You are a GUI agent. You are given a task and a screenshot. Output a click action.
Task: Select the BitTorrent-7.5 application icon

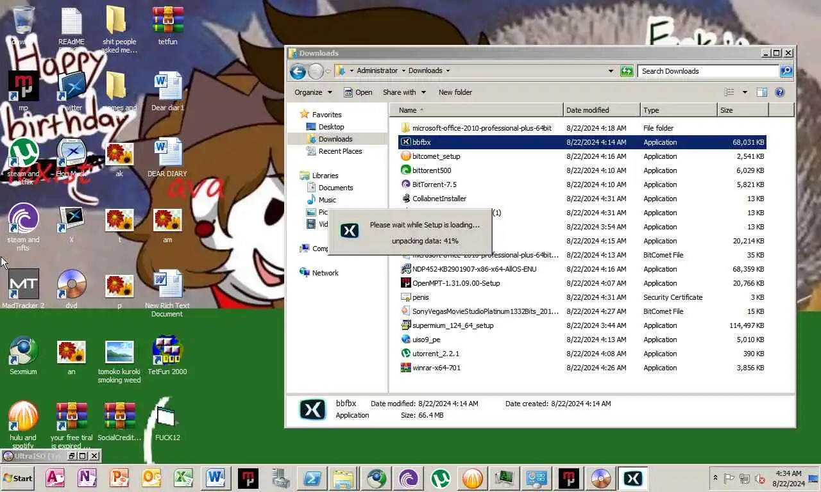click(x=405, y=184)
